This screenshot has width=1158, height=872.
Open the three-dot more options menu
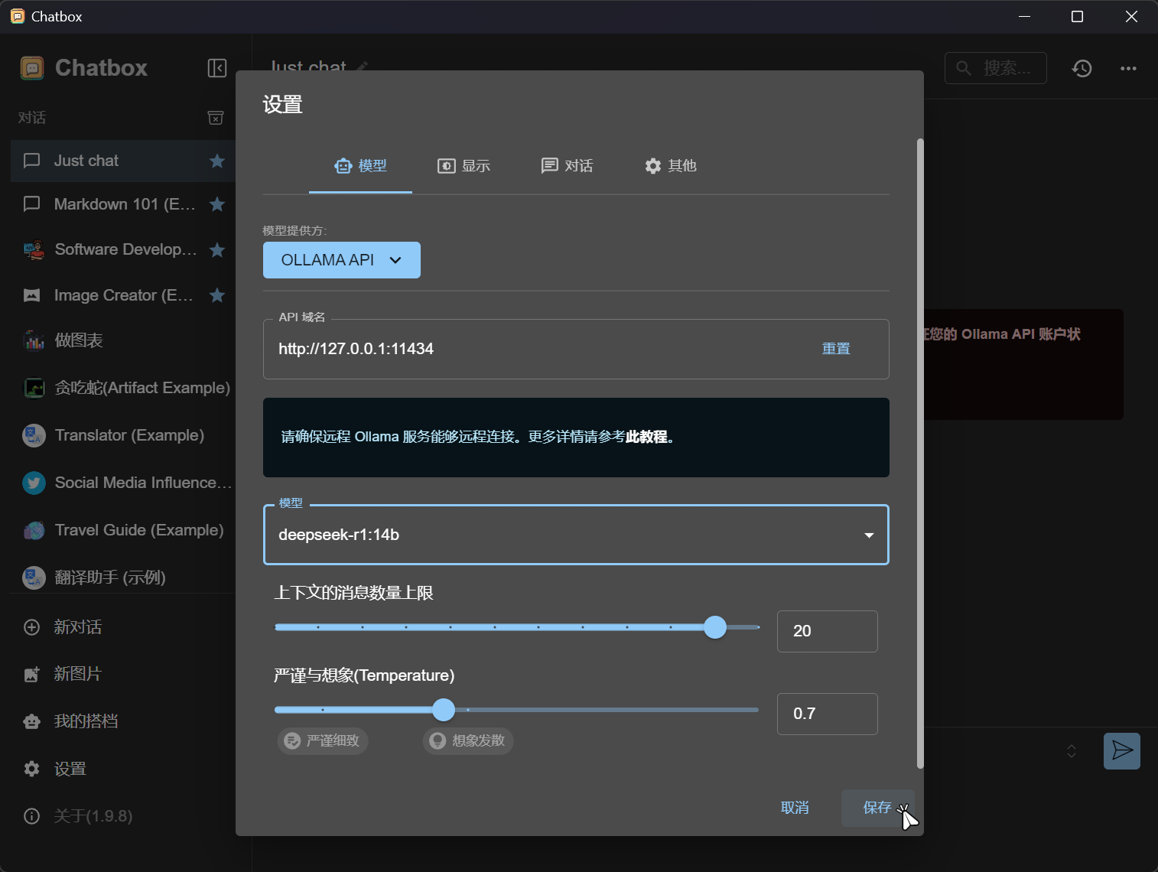[1128, 68]
